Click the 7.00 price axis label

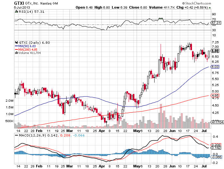(215, 47)
